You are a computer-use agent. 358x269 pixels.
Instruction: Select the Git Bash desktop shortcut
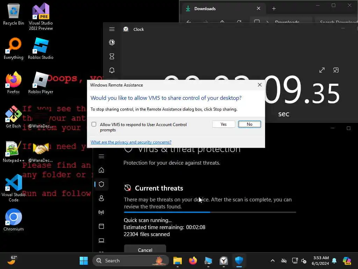click(x=14, y=117)
